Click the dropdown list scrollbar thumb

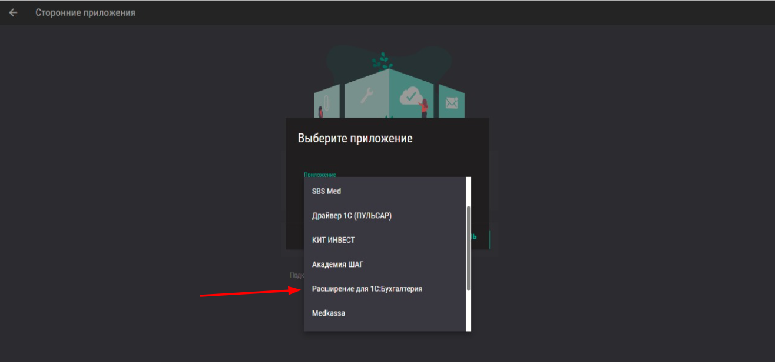pos(469,249)
